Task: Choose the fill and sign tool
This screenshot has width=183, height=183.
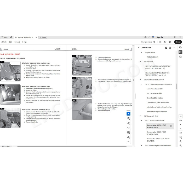Action: 129,137
